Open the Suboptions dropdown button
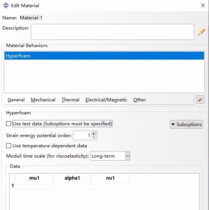 [x=186, y=125]
